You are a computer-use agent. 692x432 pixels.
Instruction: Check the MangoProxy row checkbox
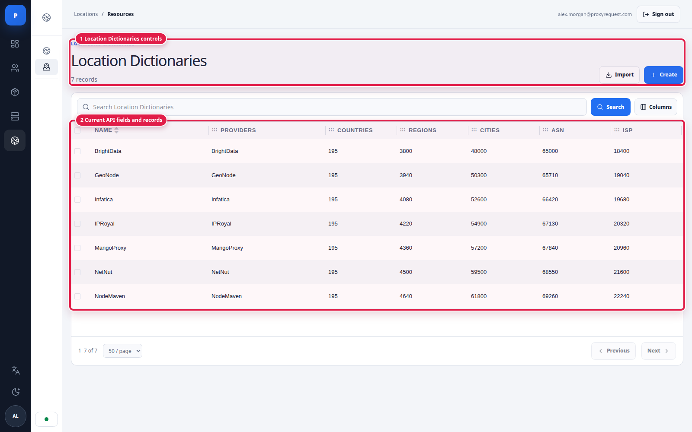[x=77, y=248]
